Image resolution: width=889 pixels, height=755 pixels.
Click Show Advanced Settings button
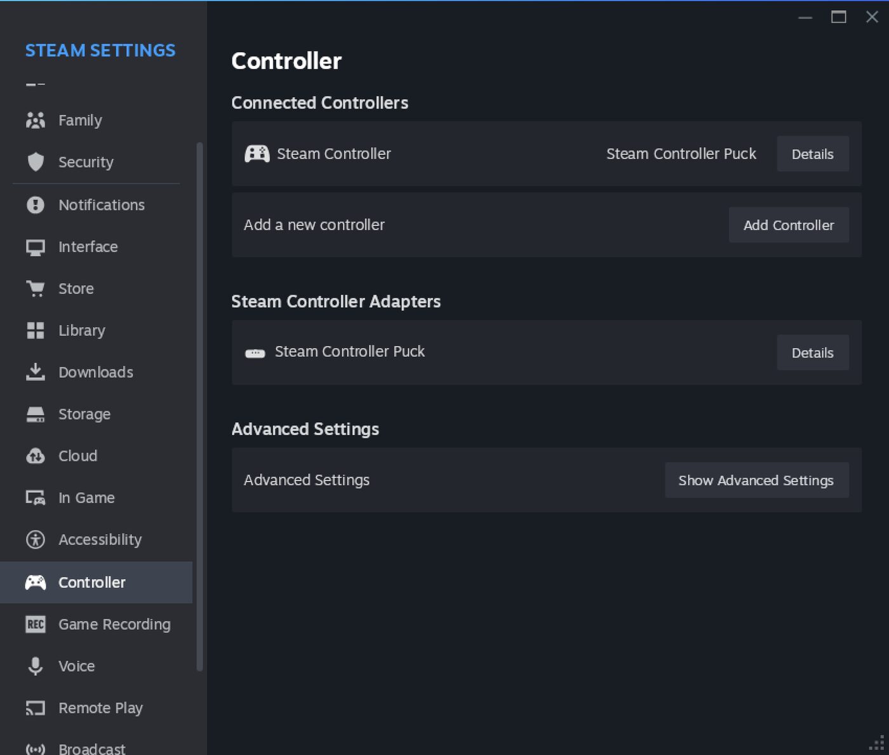tap(756, 480)
